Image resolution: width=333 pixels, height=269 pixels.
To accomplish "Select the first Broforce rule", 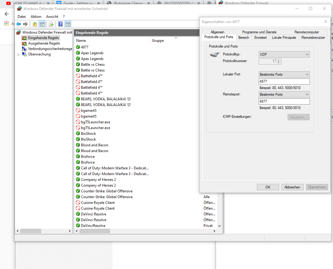I will point(88,156).
